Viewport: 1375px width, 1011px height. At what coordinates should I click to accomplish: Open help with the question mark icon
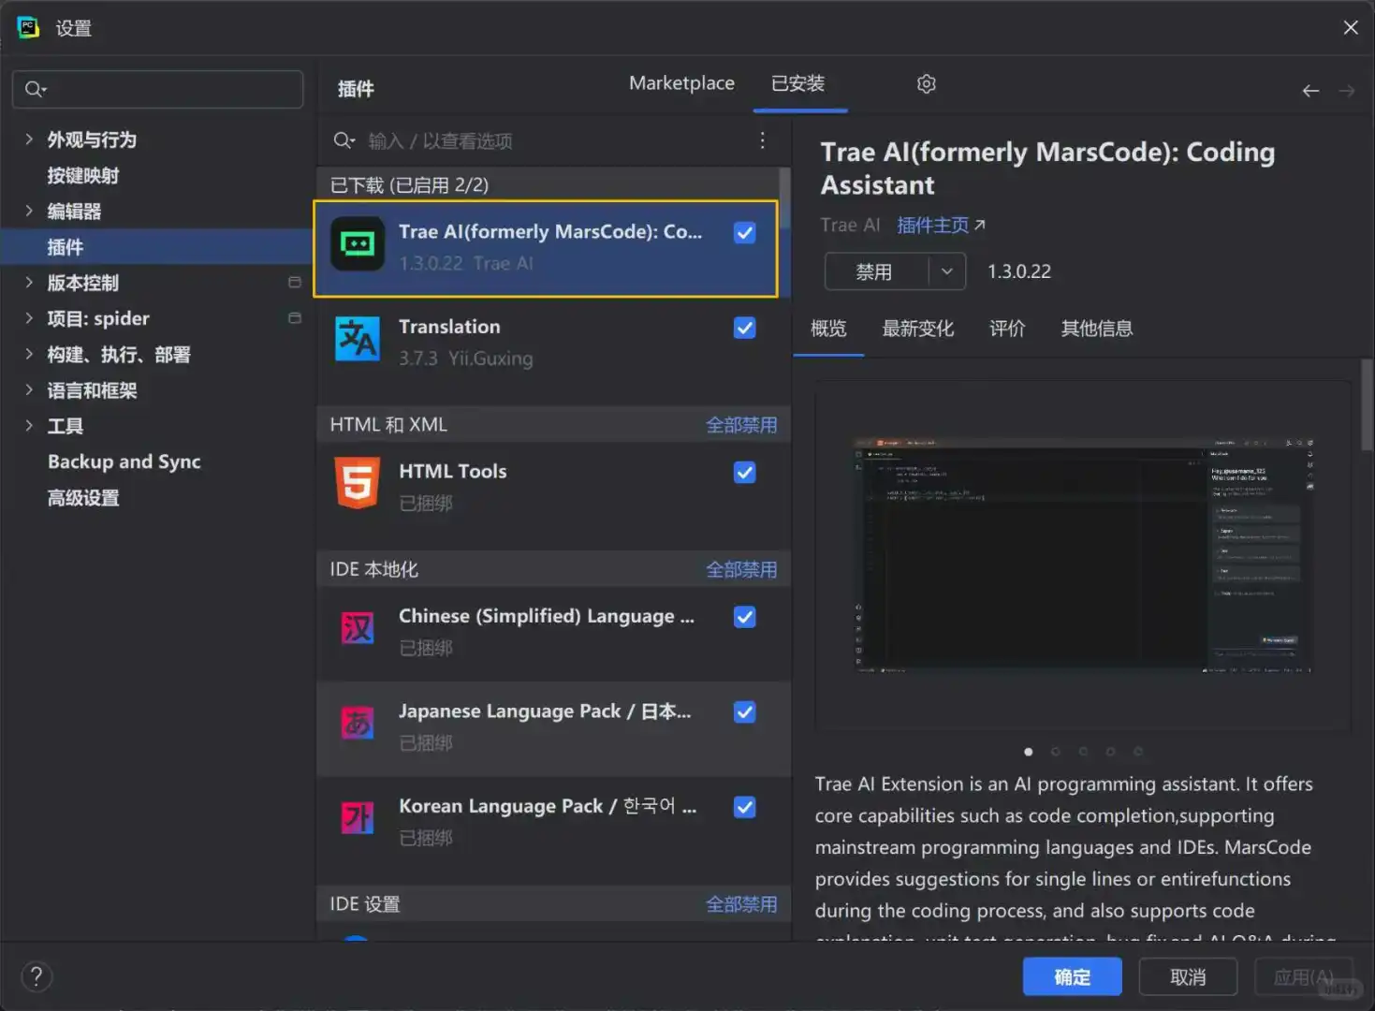tap(37, 977)
